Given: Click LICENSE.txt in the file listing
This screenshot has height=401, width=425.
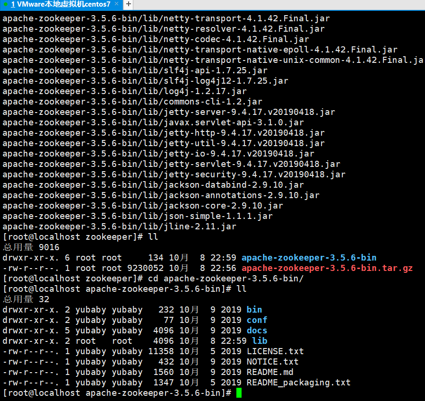Looking at the screenshot, I should [275, 351].
